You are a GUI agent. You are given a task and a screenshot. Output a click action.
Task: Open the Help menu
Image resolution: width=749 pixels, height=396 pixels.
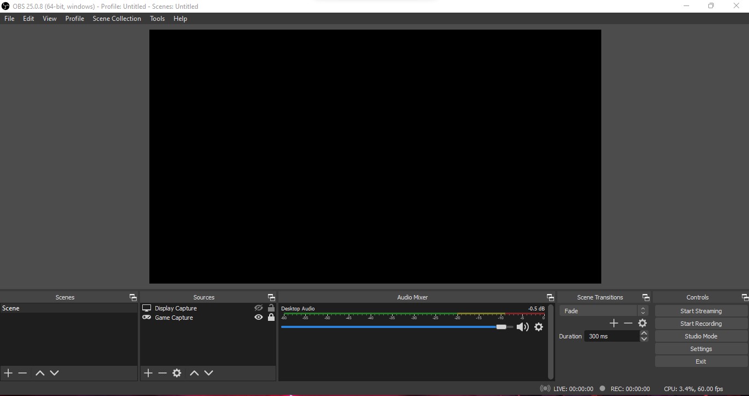pos(180,19)
